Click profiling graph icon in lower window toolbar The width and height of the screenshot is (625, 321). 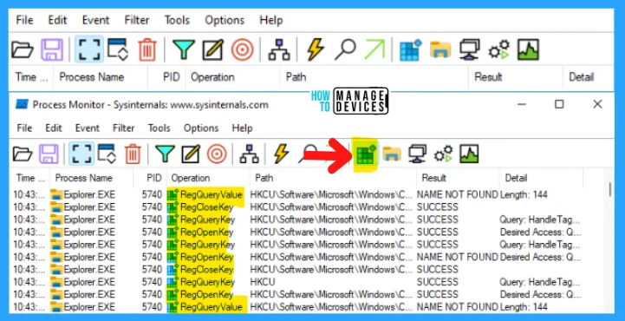469,154
